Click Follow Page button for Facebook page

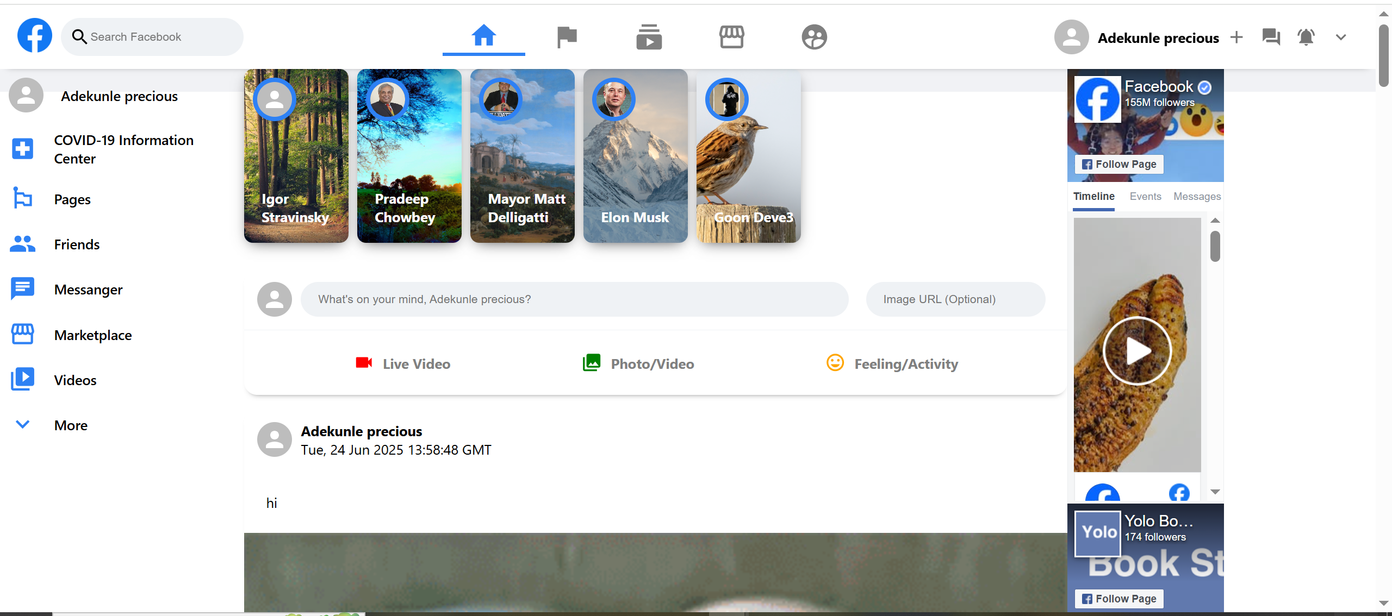[1119, 164]
